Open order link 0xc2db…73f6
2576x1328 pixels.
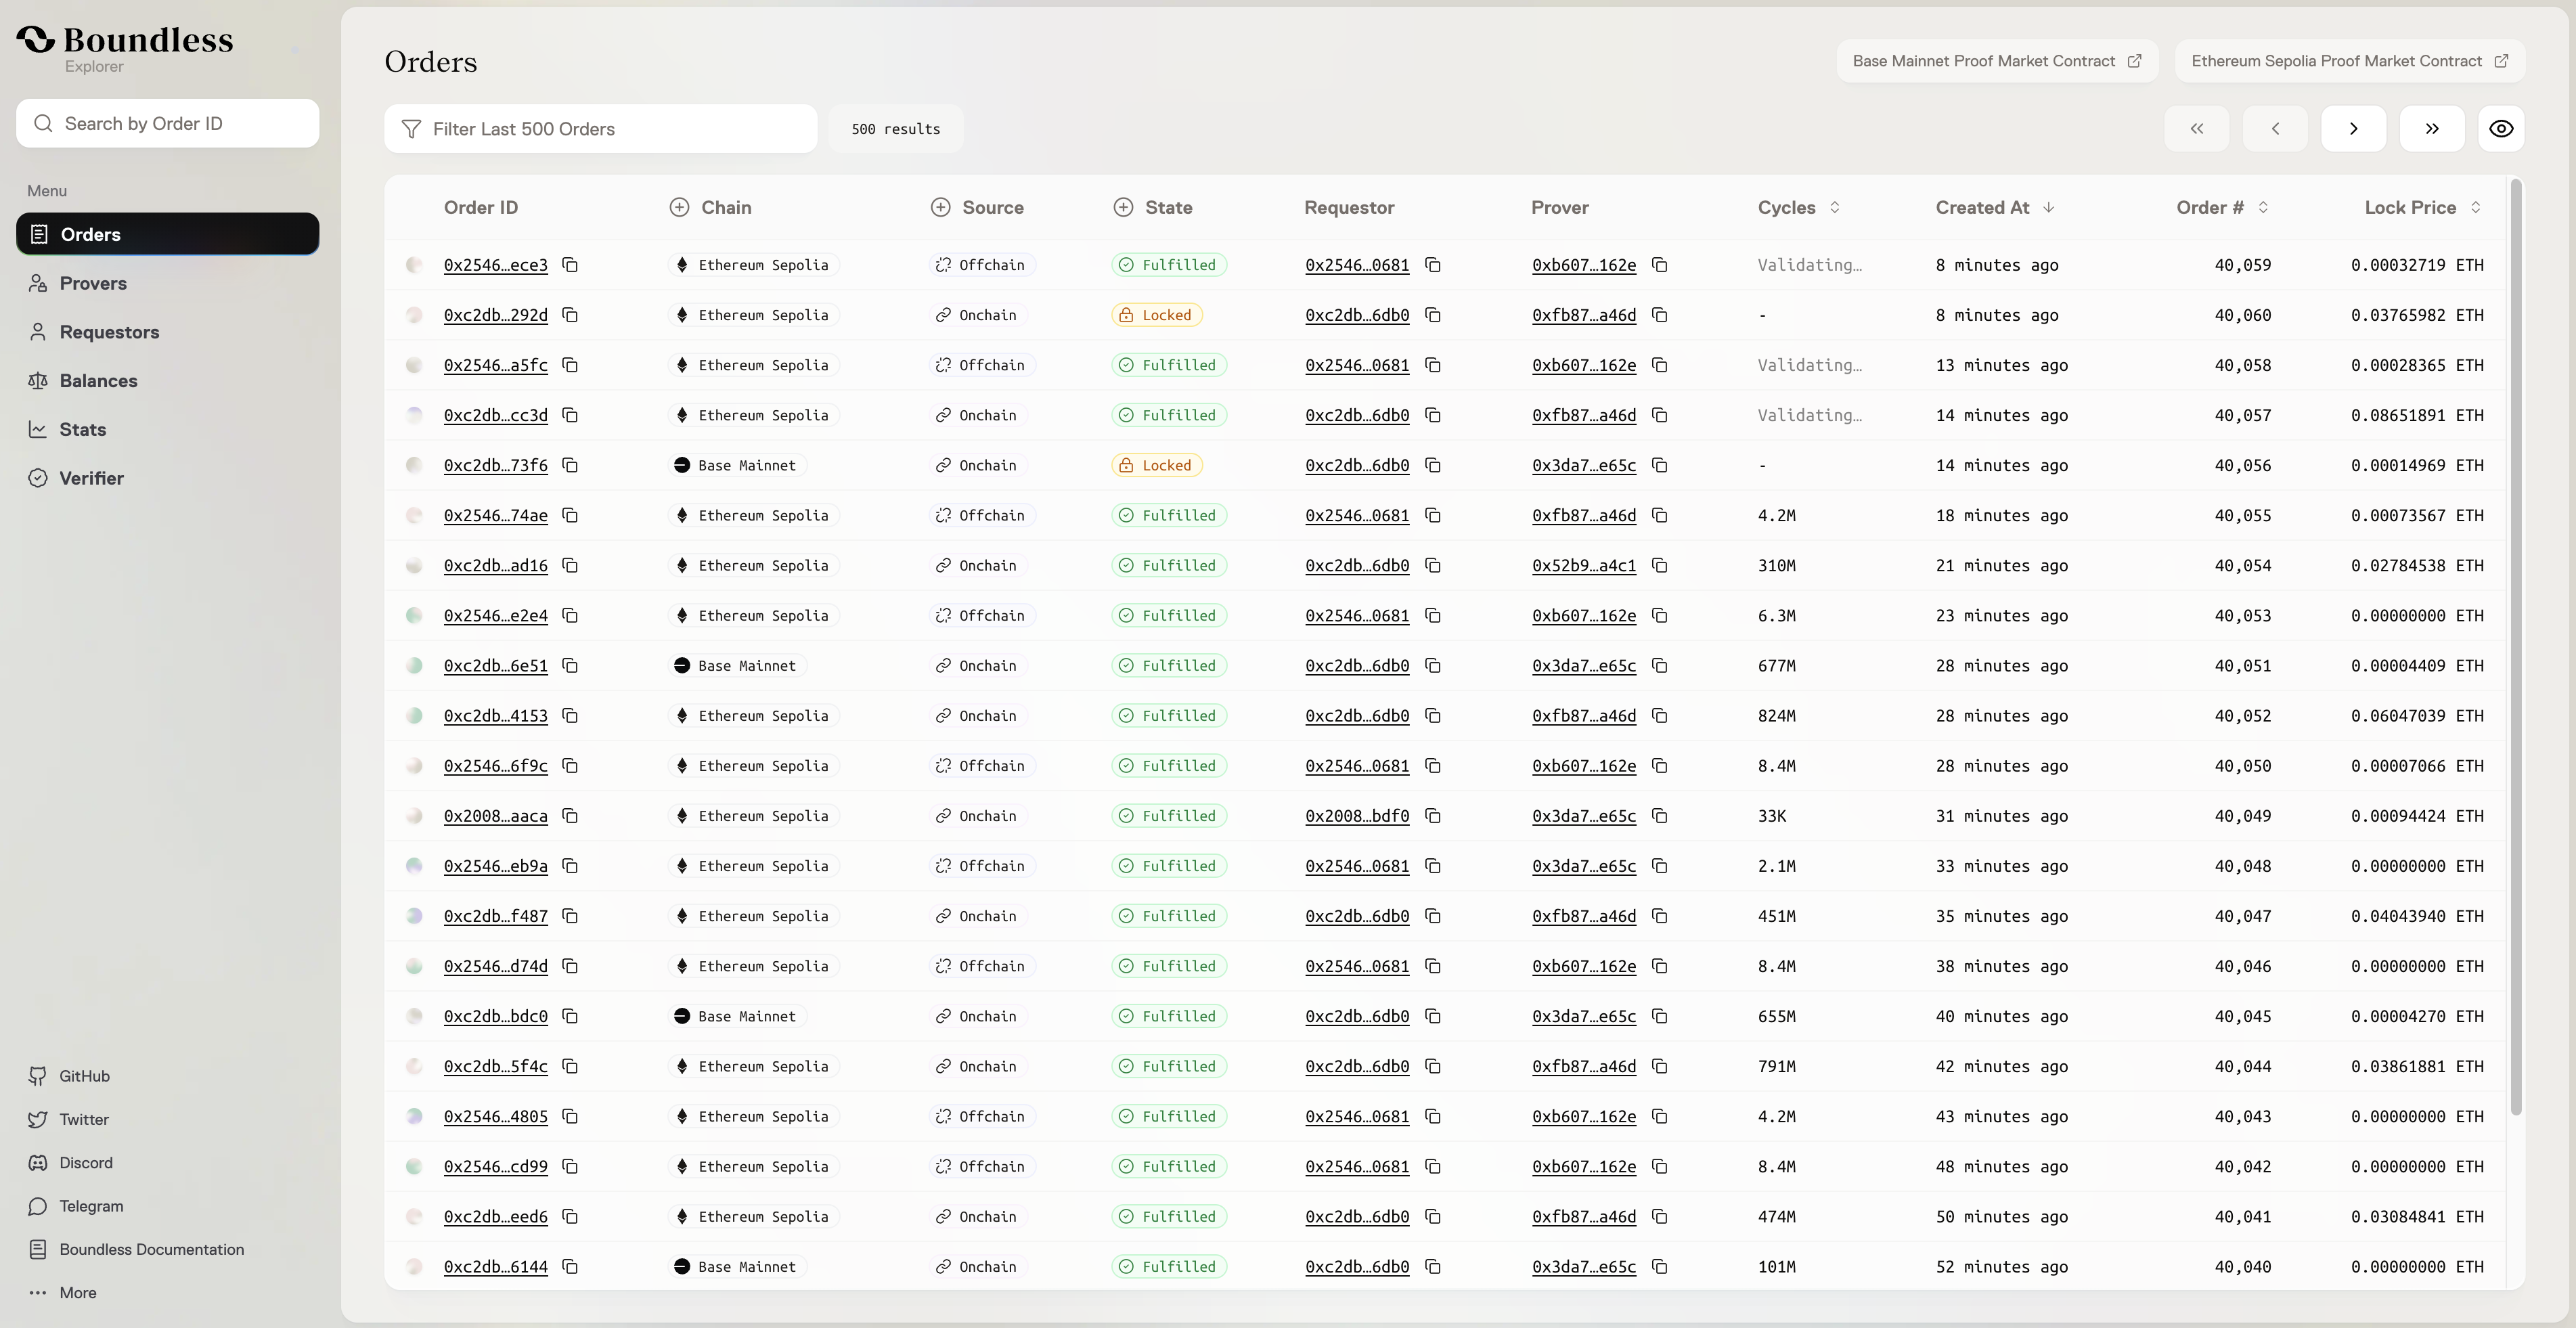495,466
